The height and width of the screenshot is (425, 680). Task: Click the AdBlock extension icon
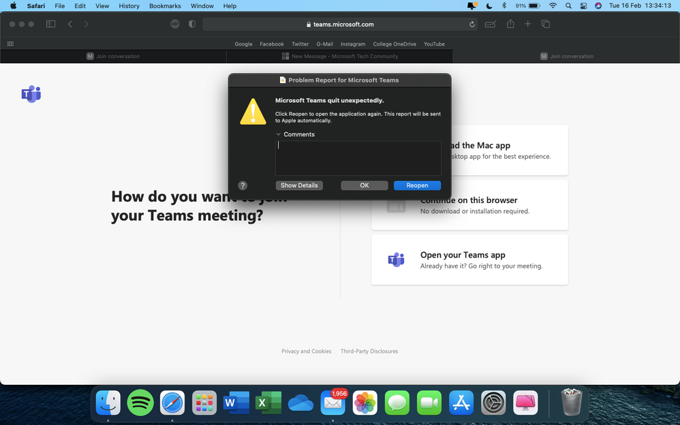[175, 24]
